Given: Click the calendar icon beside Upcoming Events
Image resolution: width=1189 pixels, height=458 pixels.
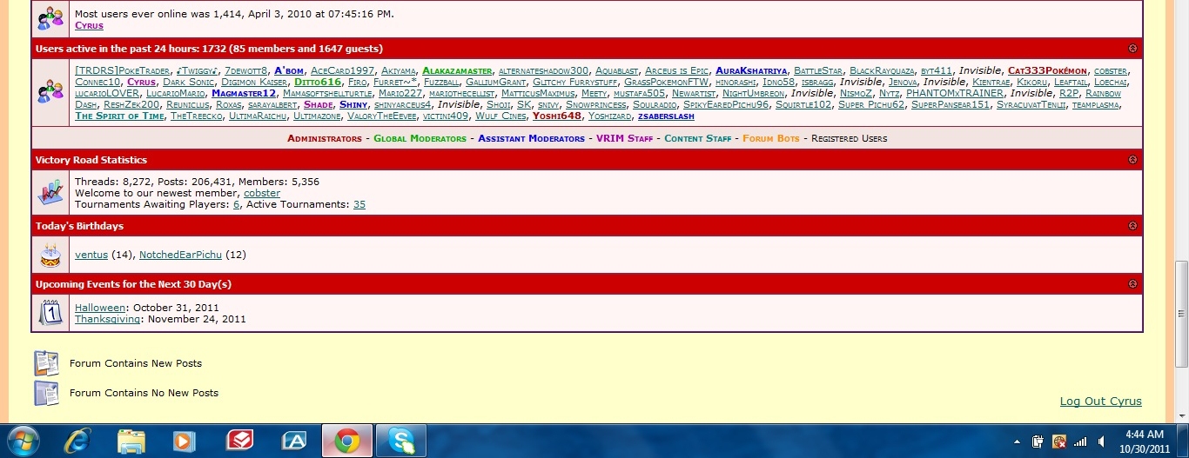Looking at the screenshot, I should click(x=50, y=313).
